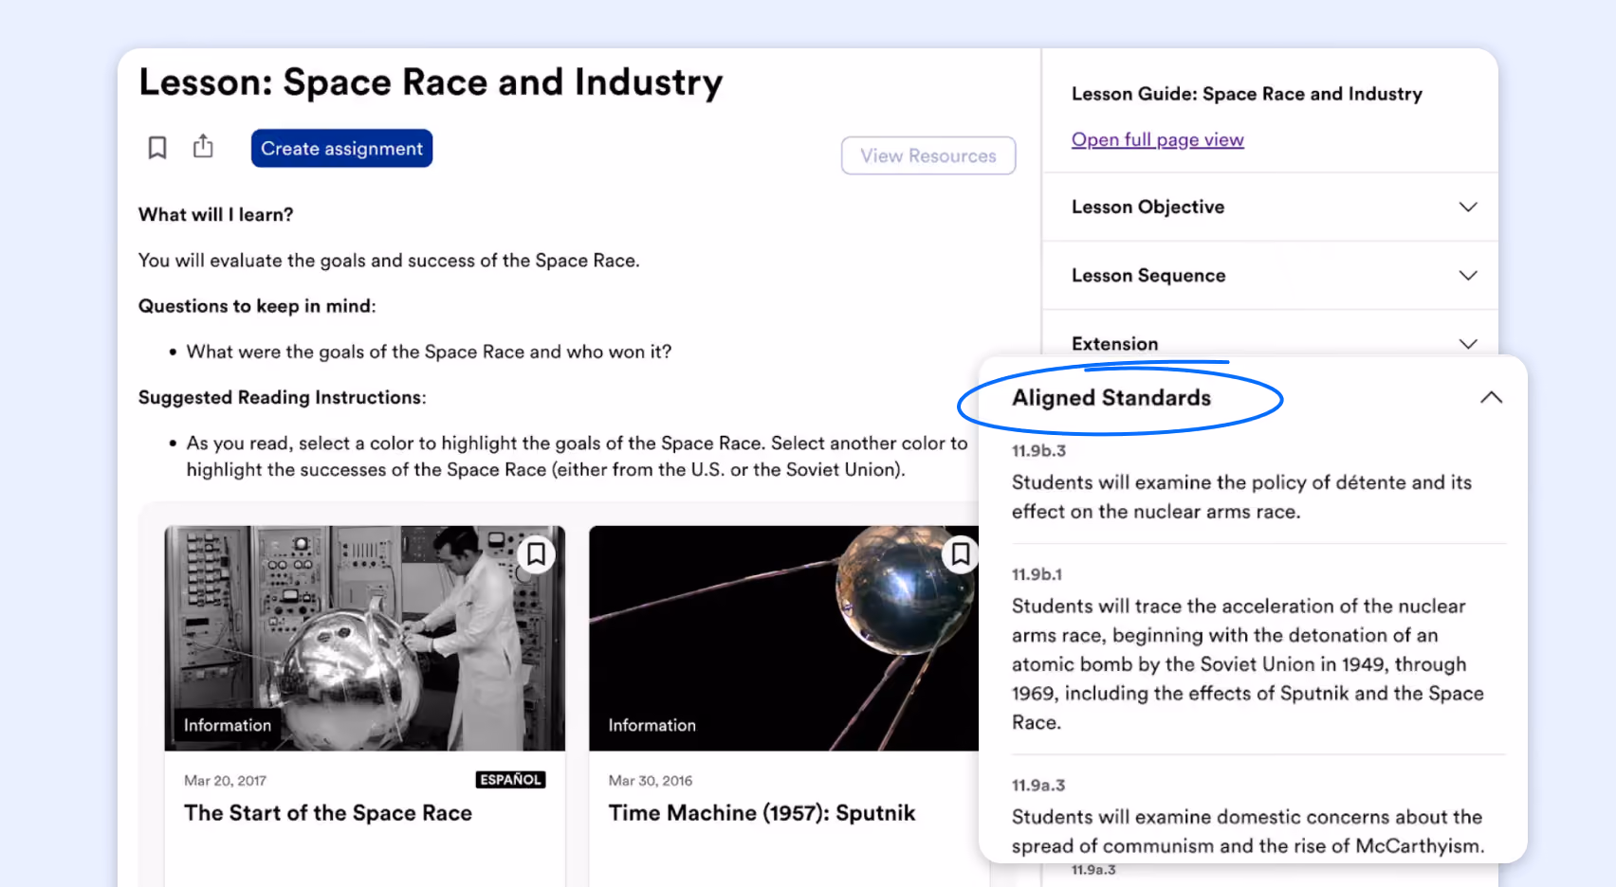Screen dimensions: 1616x887
Task: Click the What will I learn? heading
Action: (216, 215)
